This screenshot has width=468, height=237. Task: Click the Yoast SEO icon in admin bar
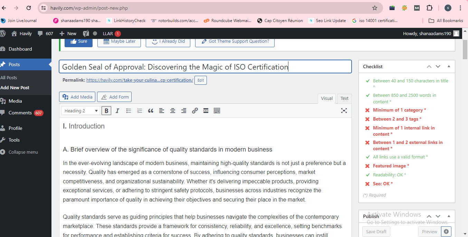click(x=86, y=33)
